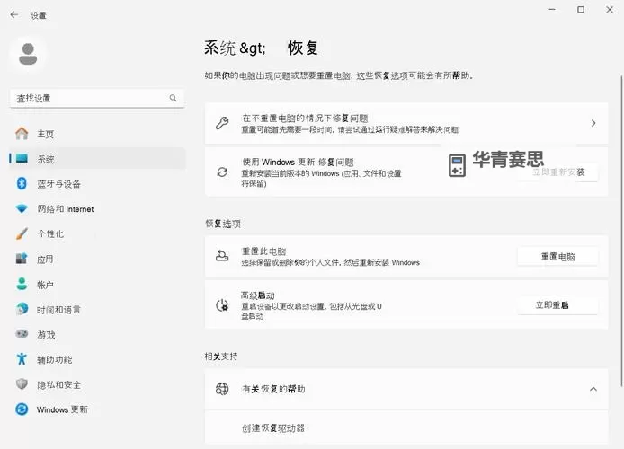The height and width of the screenshot is (449, 624).
Task: 展开“在不重置电脑的情况下修复问题”箭头
Action: (593, 124)
